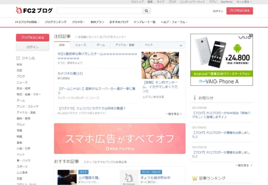Click the icon beside ジャンル heading
Screen dimensions: 268x185
(x=18, y=58)
